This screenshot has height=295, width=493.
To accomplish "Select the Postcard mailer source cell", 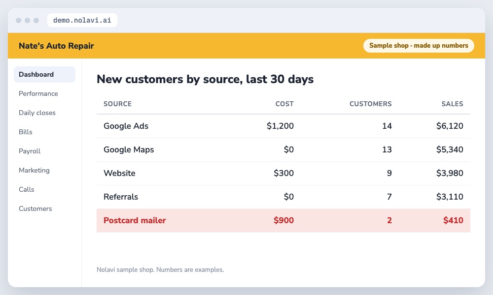I will tap(135, 220).
